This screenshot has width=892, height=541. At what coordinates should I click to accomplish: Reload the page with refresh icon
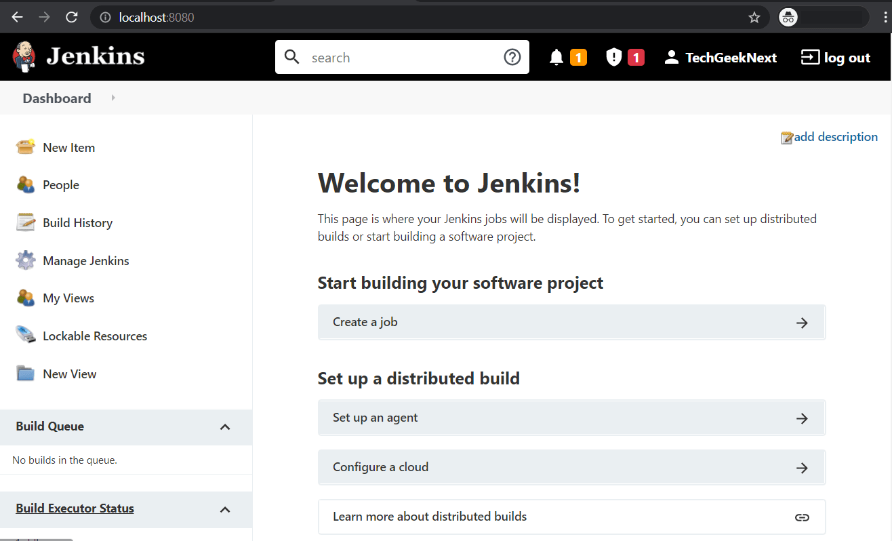(x=72, y=18)
